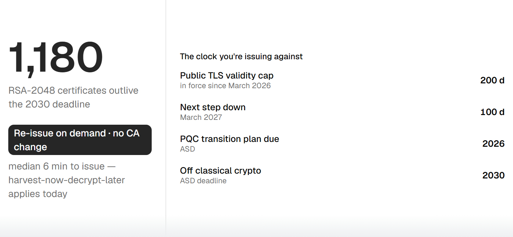513x237 pixels.
Task: Click the Re-issue on demand button
Action: (80, 140)
